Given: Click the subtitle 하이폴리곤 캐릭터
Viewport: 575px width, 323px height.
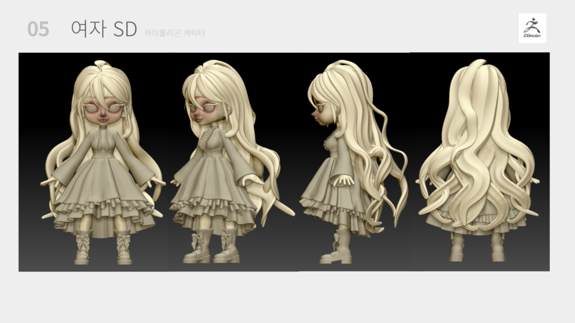Looking at the screenshot, I should [175, 33].
